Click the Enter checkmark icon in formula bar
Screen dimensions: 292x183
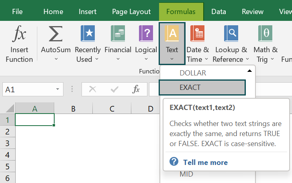(114, 89)
